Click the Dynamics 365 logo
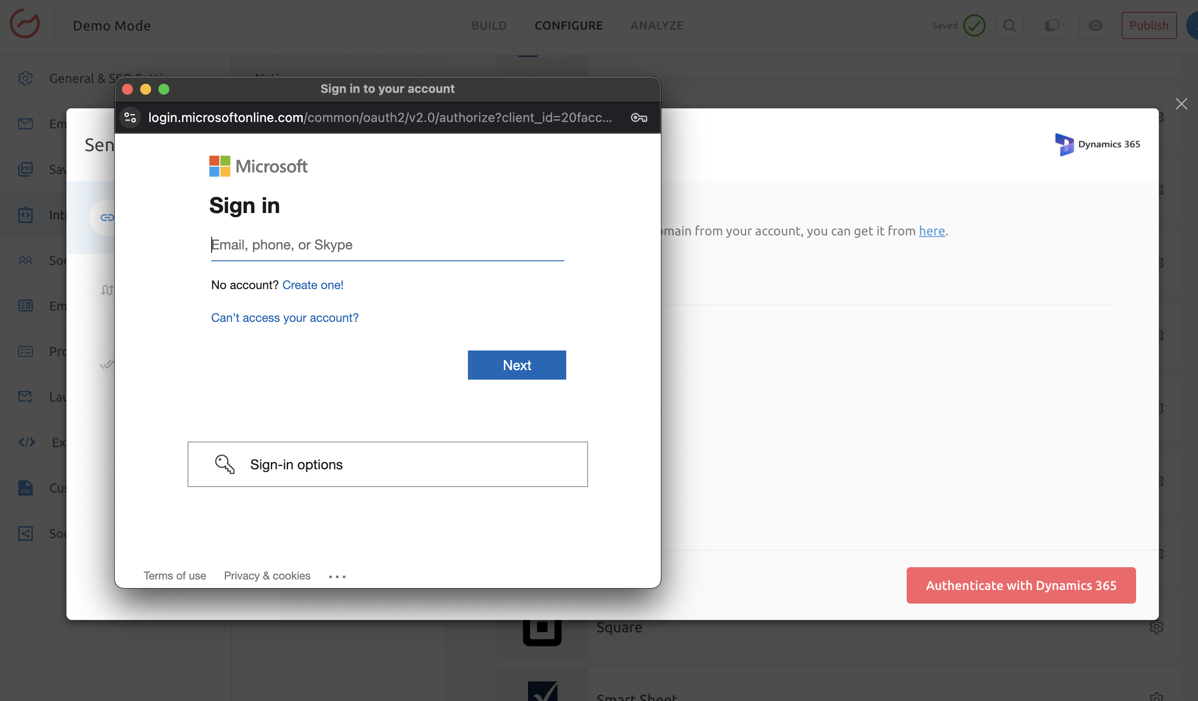Screen dimensions: 1198x701 [1097, 144]
